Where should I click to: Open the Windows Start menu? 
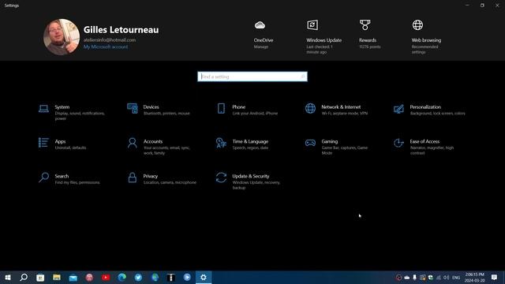(8, 277)
